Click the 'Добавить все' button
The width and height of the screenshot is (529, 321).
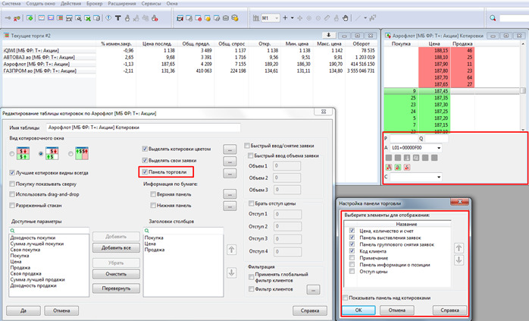pyautogui.click(x=116, y=247)
